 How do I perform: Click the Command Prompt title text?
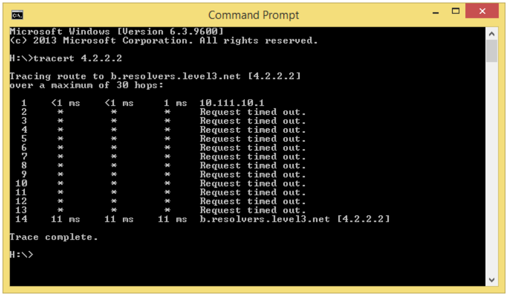coord(254,15)
